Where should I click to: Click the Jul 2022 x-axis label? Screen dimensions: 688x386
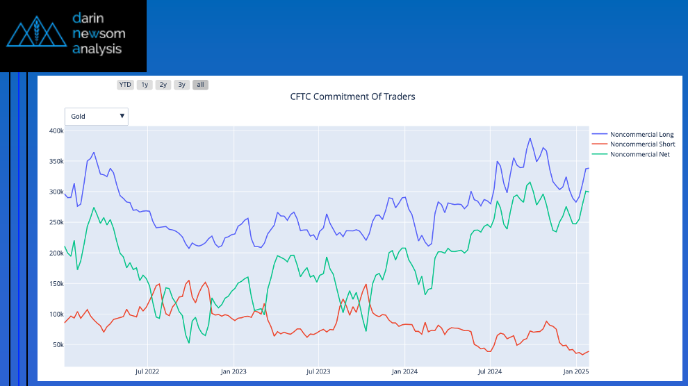click(147, 371)
